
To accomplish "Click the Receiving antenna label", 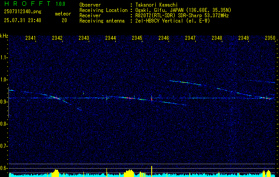I will click(102, 21).
